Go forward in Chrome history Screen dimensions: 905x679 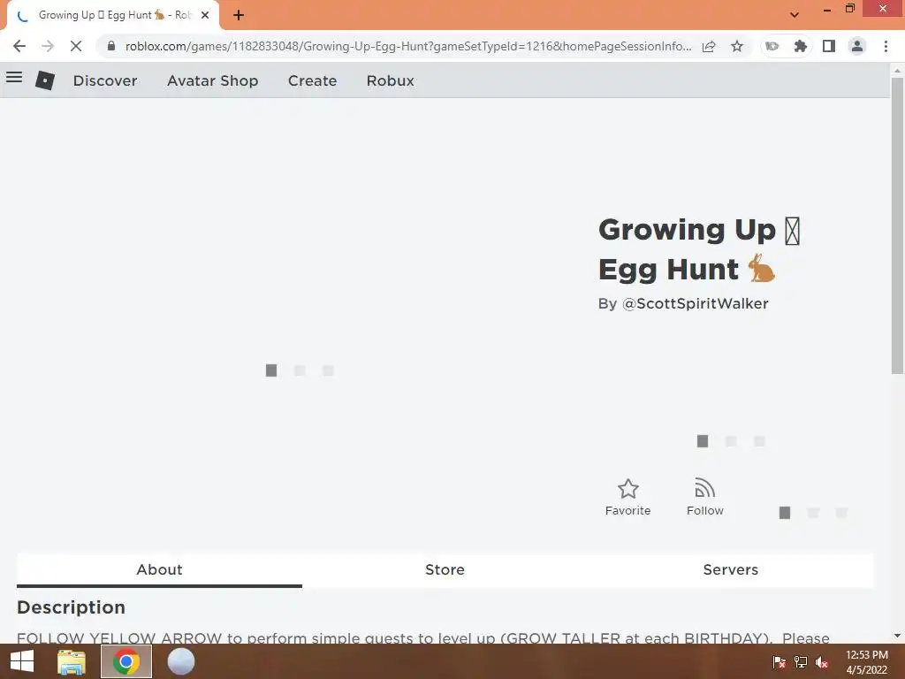(48, 46)
